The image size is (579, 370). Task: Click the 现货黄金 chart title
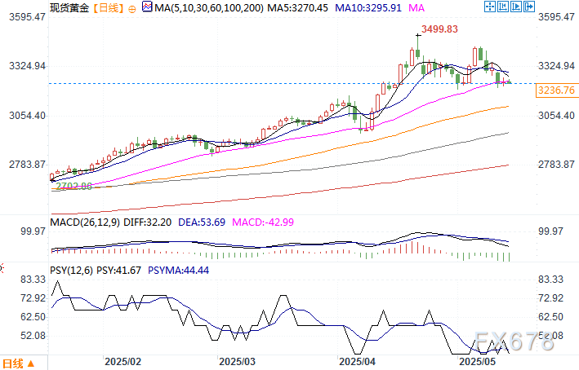(x=70, y=8)
